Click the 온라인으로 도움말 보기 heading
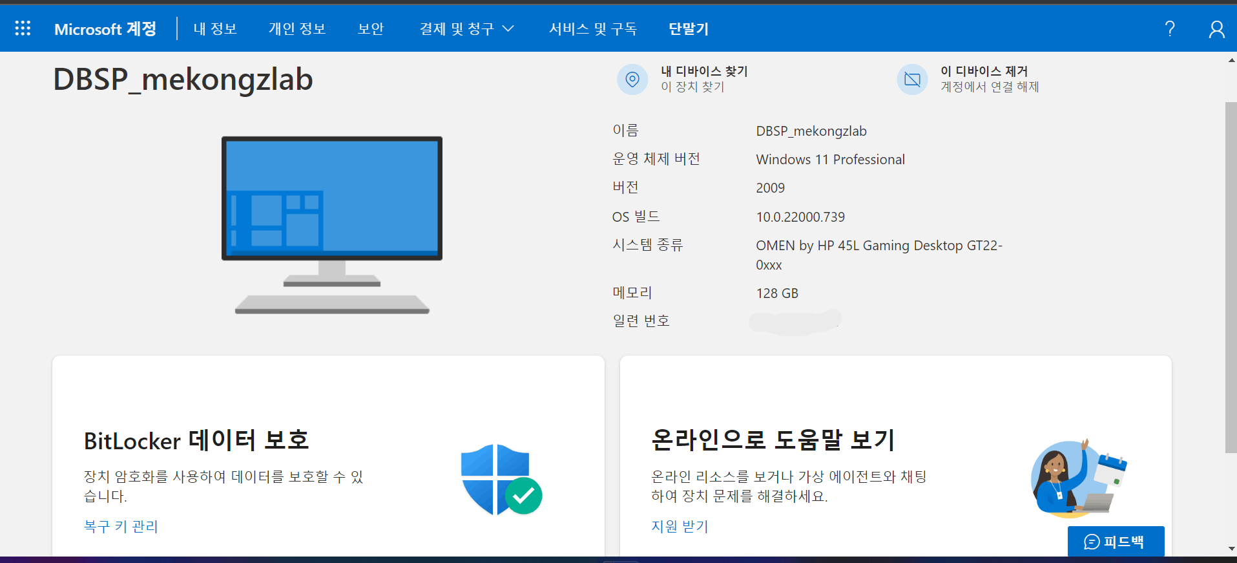Viewport: 1237px width, 563px height. click(x=773, y=440)
